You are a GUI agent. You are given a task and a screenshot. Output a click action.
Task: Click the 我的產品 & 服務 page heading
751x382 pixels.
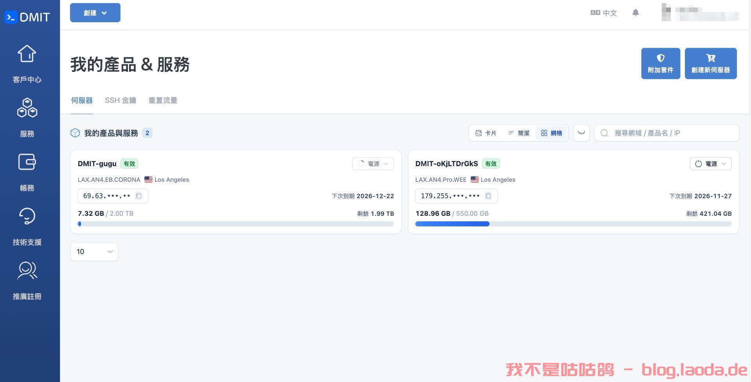(130, 65)
